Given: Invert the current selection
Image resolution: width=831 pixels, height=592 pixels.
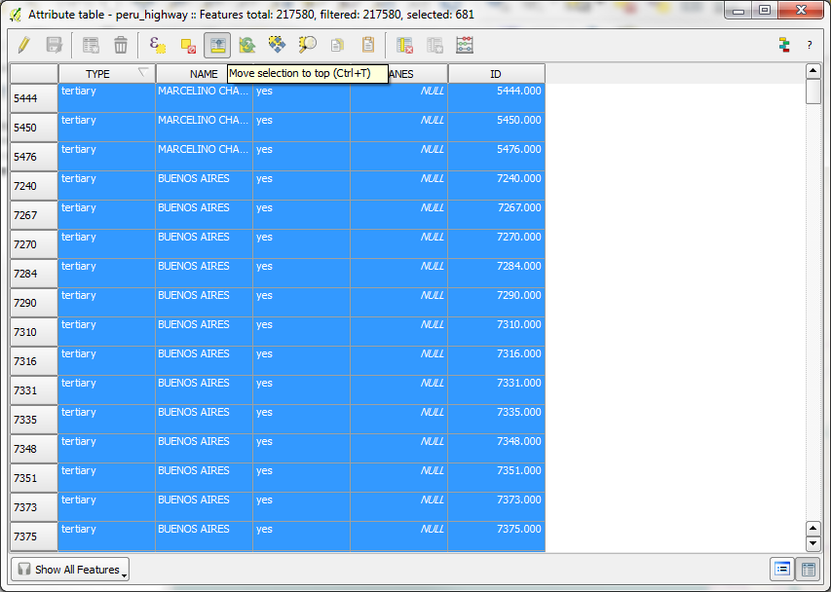Looking at the screenshot, I should click(247, 45).
